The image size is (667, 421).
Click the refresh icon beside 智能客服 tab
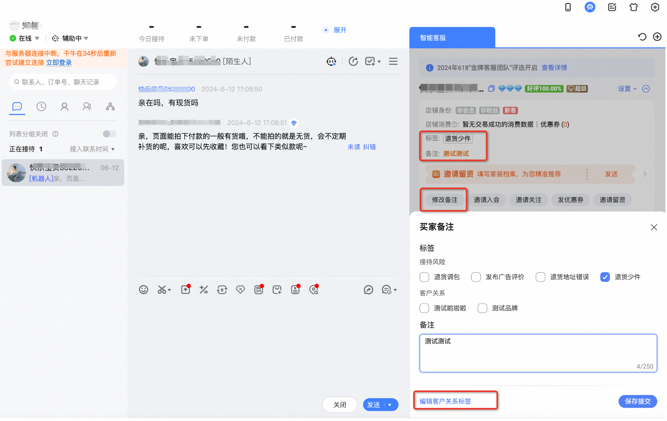tap(642, 37)
